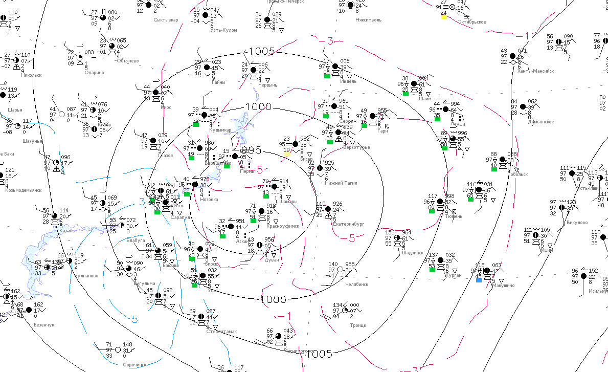Viewport: 608px width, 372px height.
Task: Click the Красноуфимск city name
Action: coord(283,226)
